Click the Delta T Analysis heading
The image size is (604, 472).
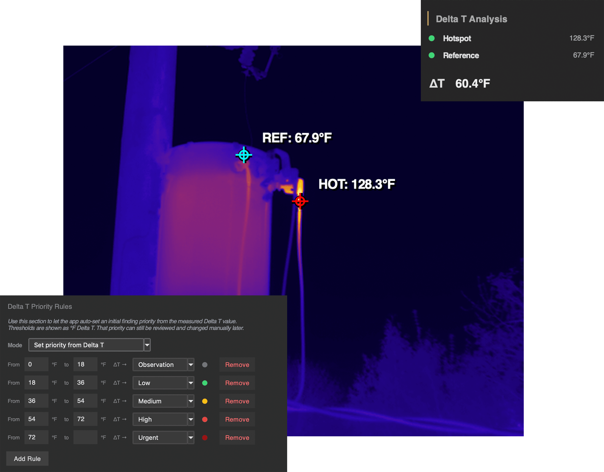click(471, 19)
